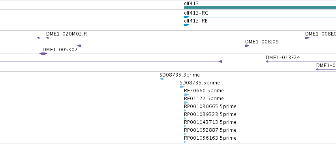Click the DME1-008E0 label
This screenshot has width=336, height=144.
[321, 34]
